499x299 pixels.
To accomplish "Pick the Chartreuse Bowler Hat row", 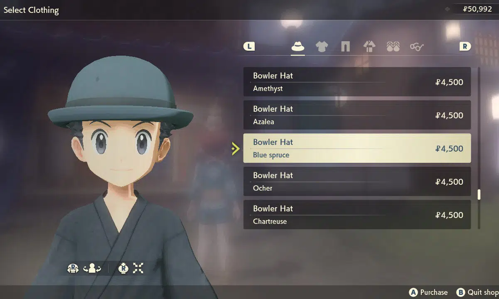I will pyautogui.click(x=357, y=215).
